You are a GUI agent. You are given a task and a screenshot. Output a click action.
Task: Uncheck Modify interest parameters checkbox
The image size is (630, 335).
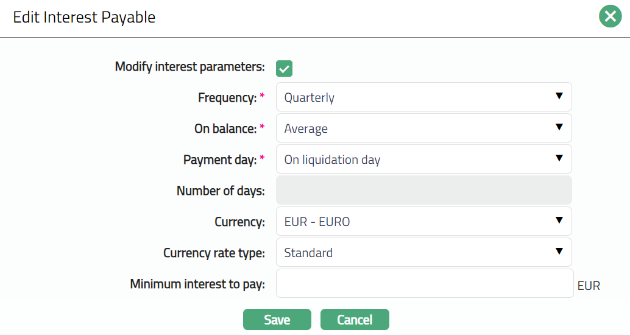tap(284, 68)
